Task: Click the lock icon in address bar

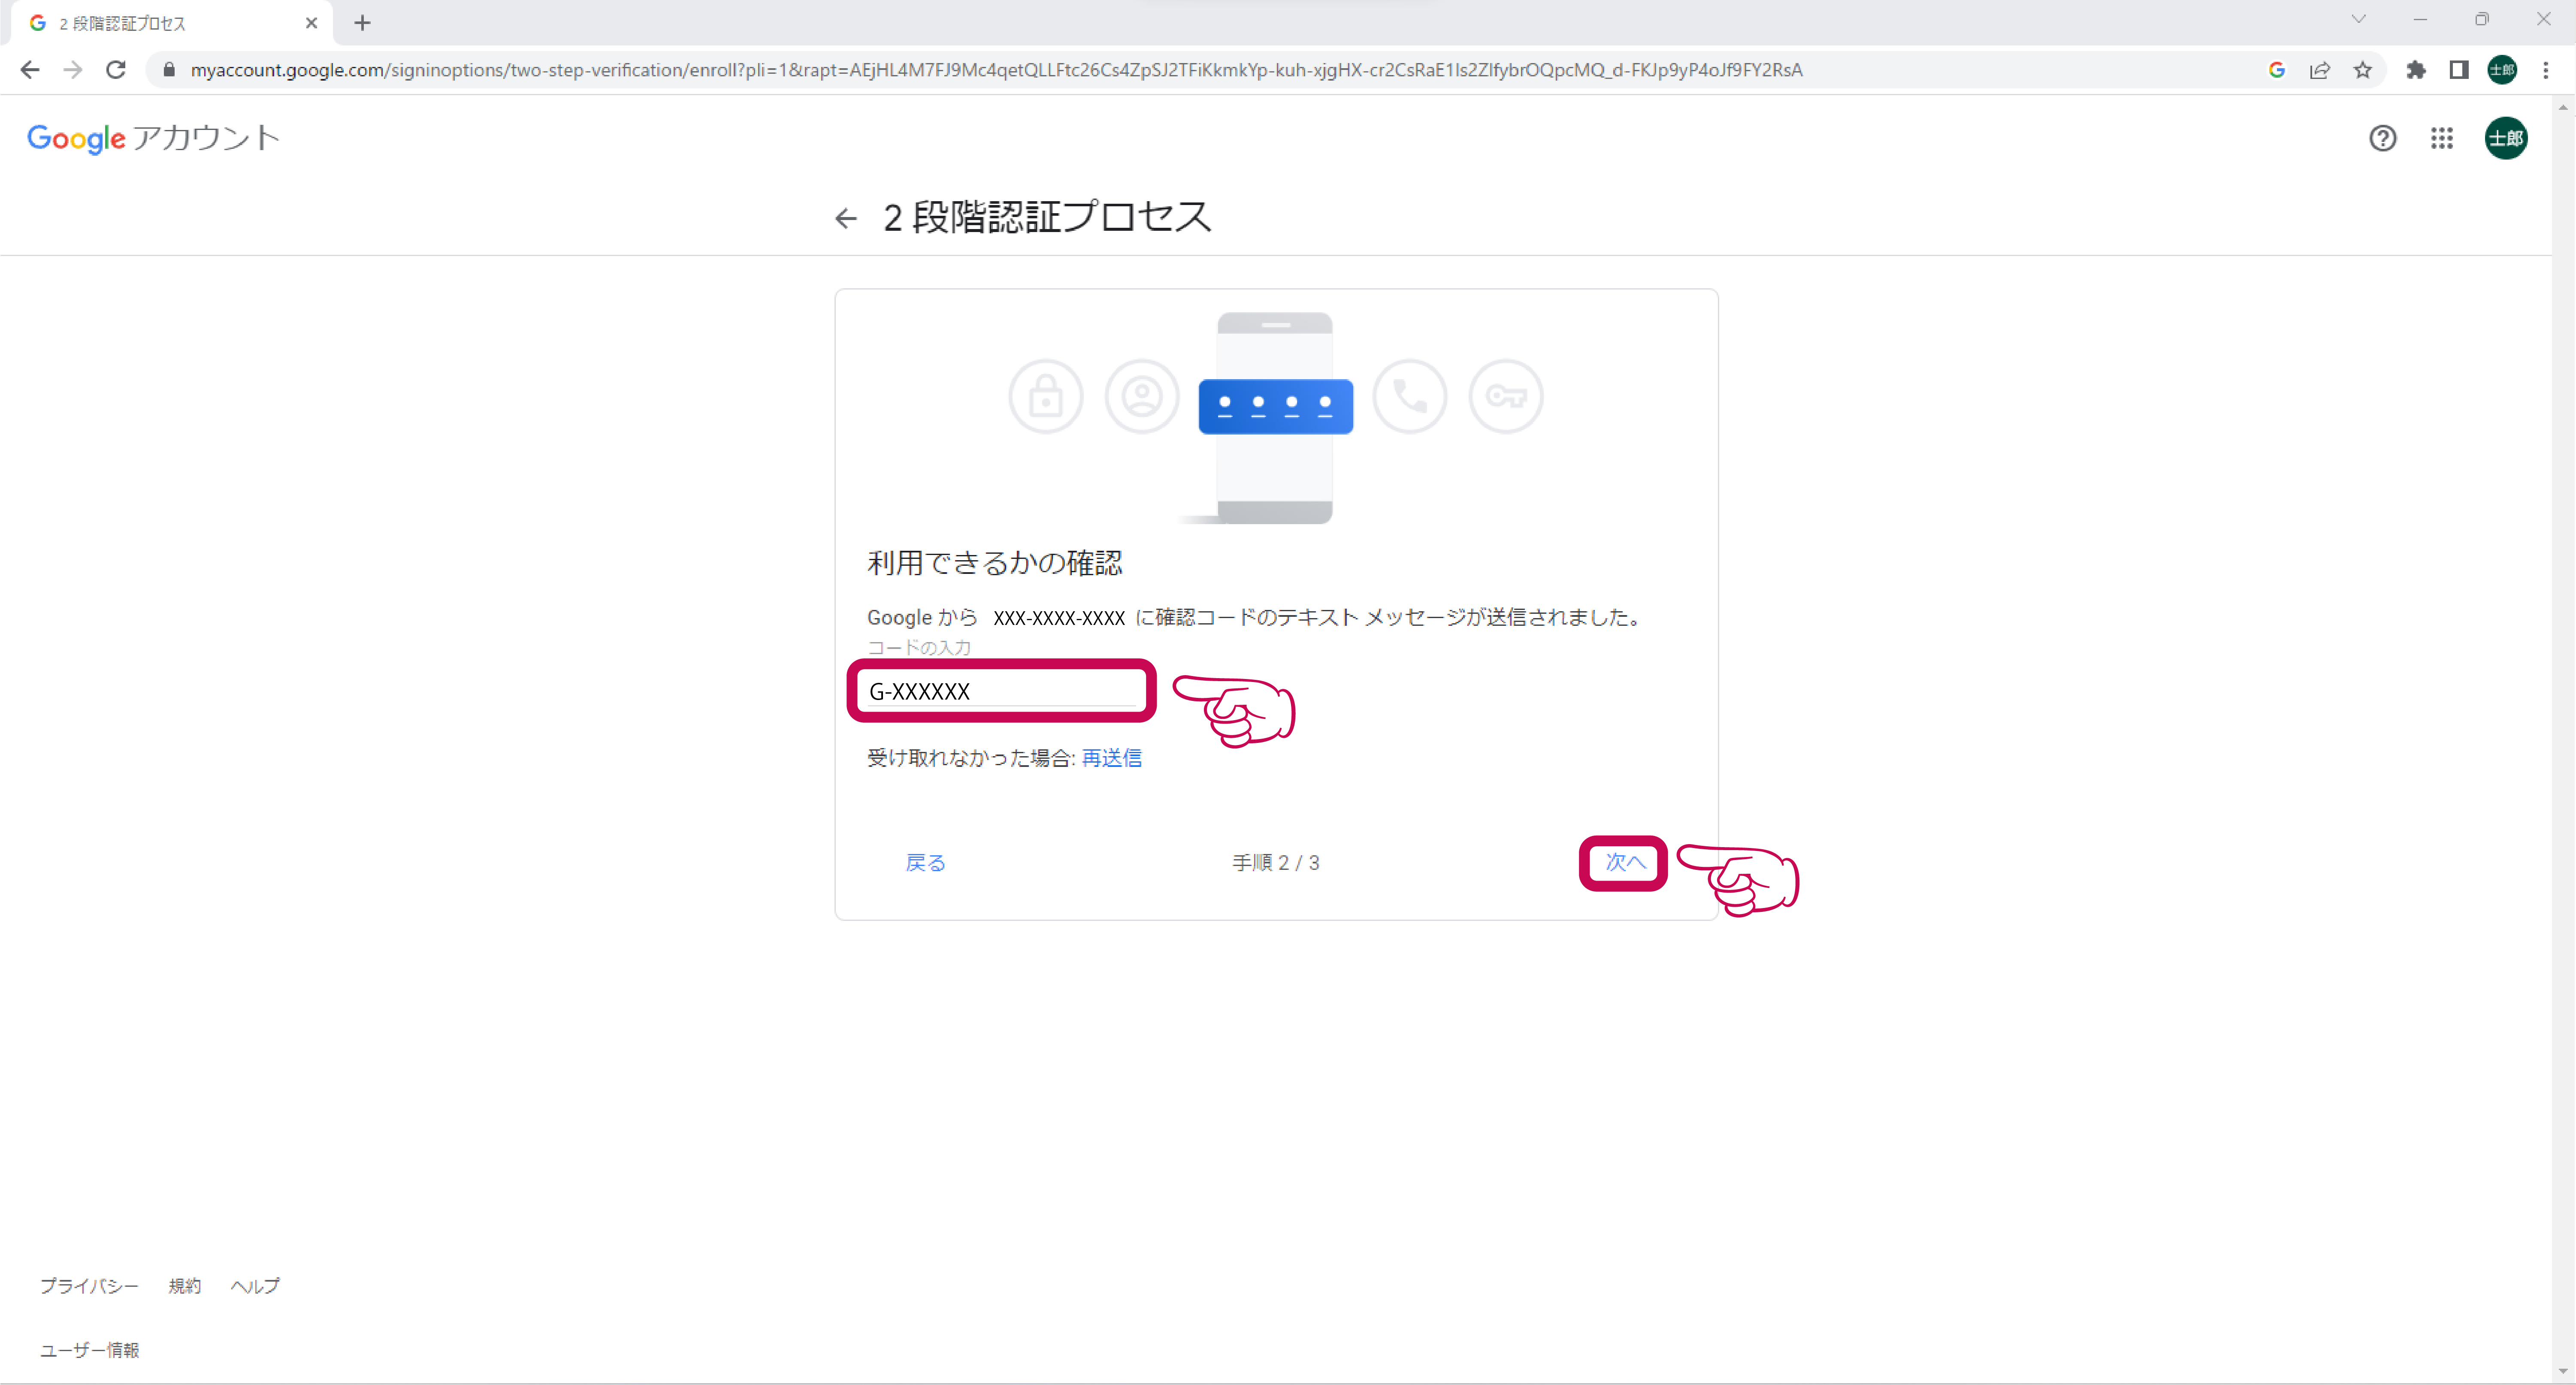Action: point(169,70)
